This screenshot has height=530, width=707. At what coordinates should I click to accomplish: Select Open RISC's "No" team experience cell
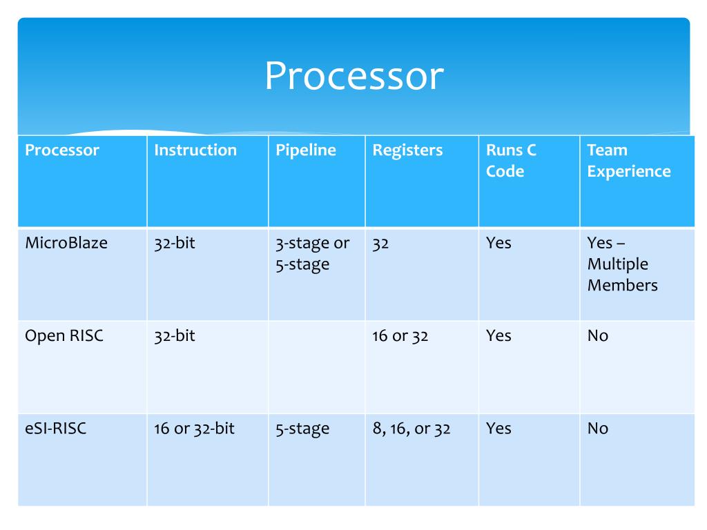[637, 367]
